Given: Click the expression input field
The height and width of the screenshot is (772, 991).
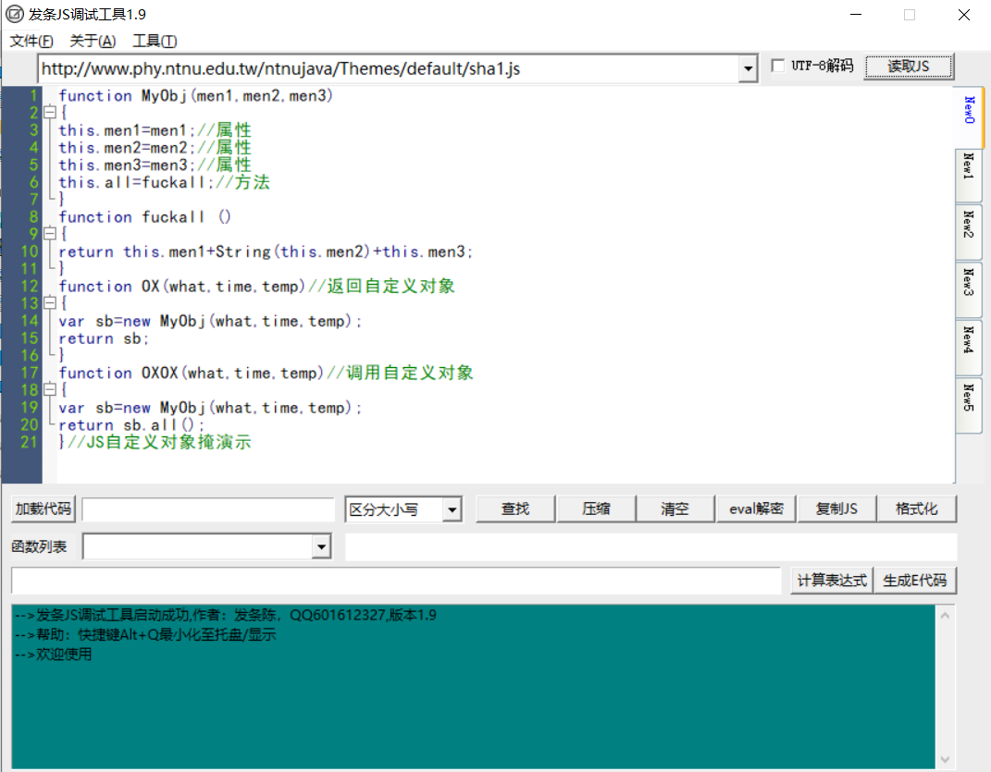Looking at the screenshot, I should pos(396,581).
